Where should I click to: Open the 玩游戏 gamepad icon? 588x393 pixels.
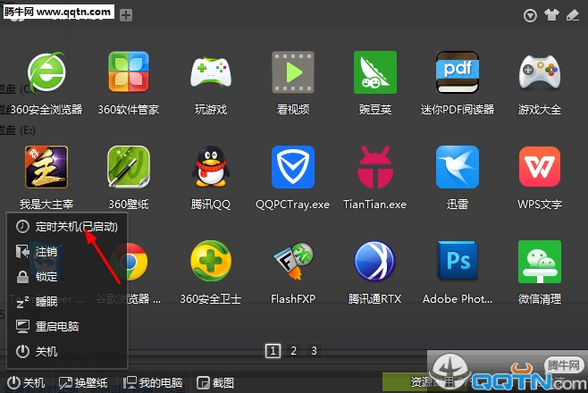click(x=211, y=72)
